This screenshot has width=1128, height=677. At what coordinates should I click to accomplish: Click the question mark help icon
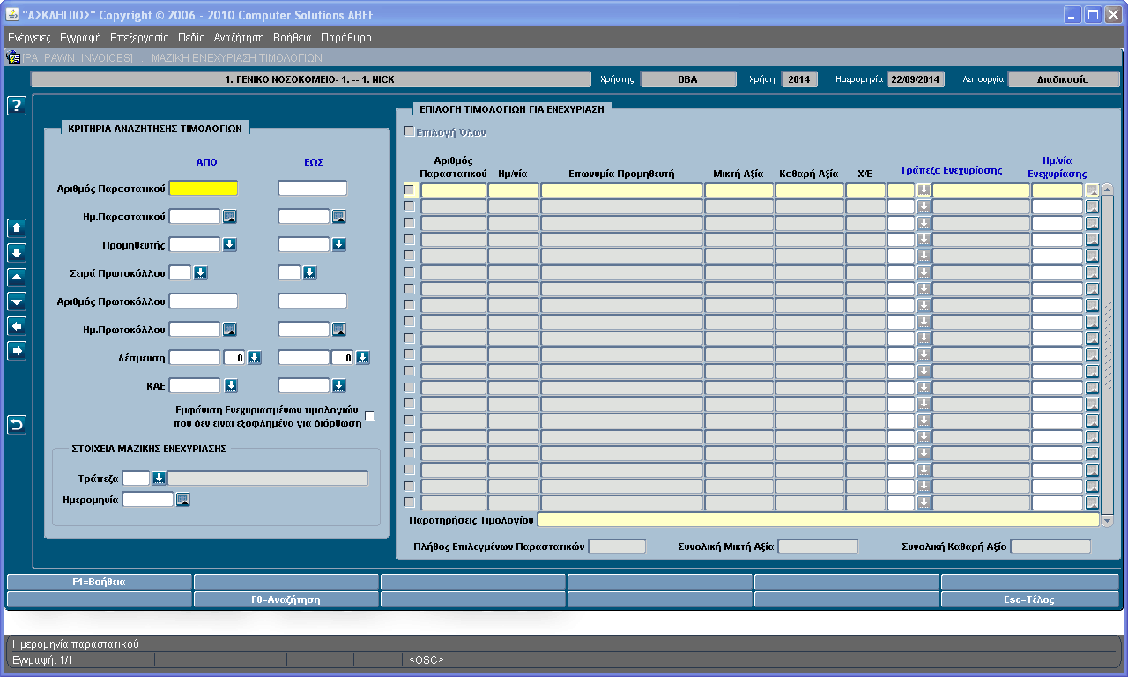[17, 106]
